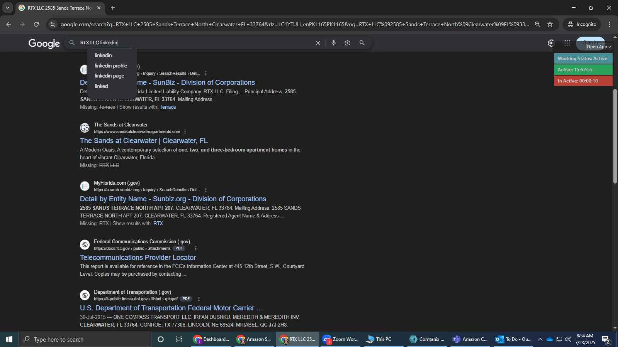Screen dimensions: 618x347
Task: Select the 'linkedin profile' suggestion
Action: (111, 66)
